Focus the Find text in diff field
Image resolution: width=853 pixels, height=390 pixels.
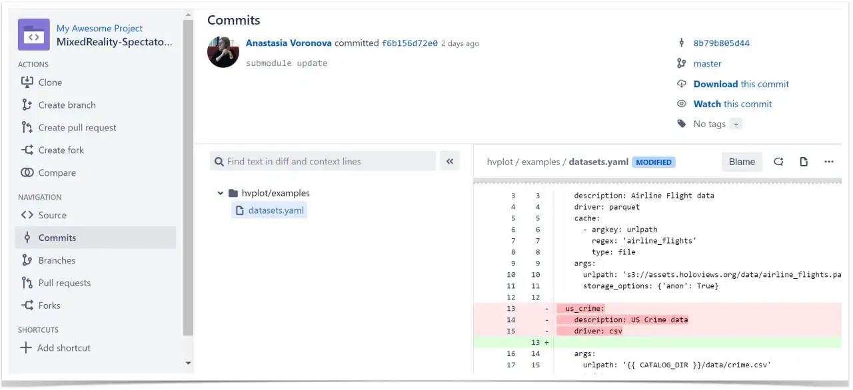tap(323, 161)
